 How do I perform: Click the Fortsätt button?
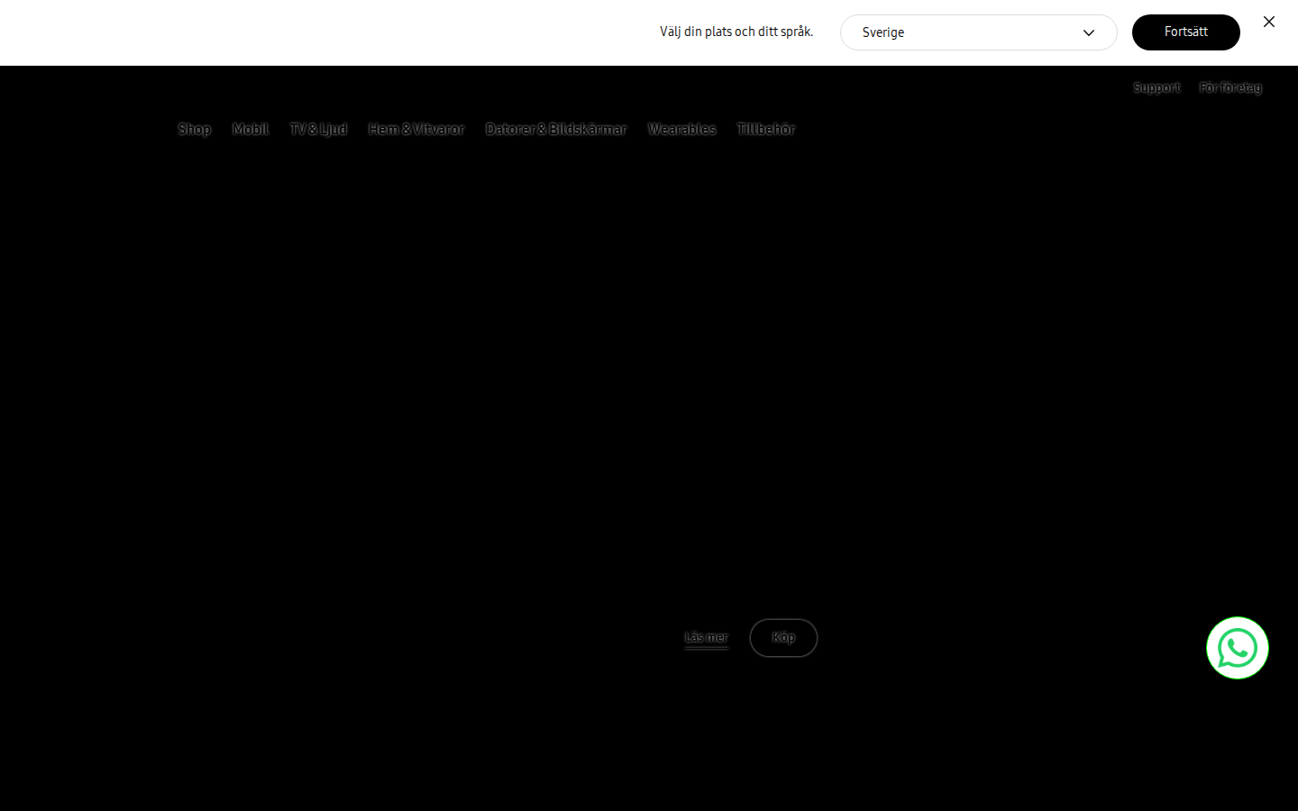pyautogui.click(x=1186, y=32)
